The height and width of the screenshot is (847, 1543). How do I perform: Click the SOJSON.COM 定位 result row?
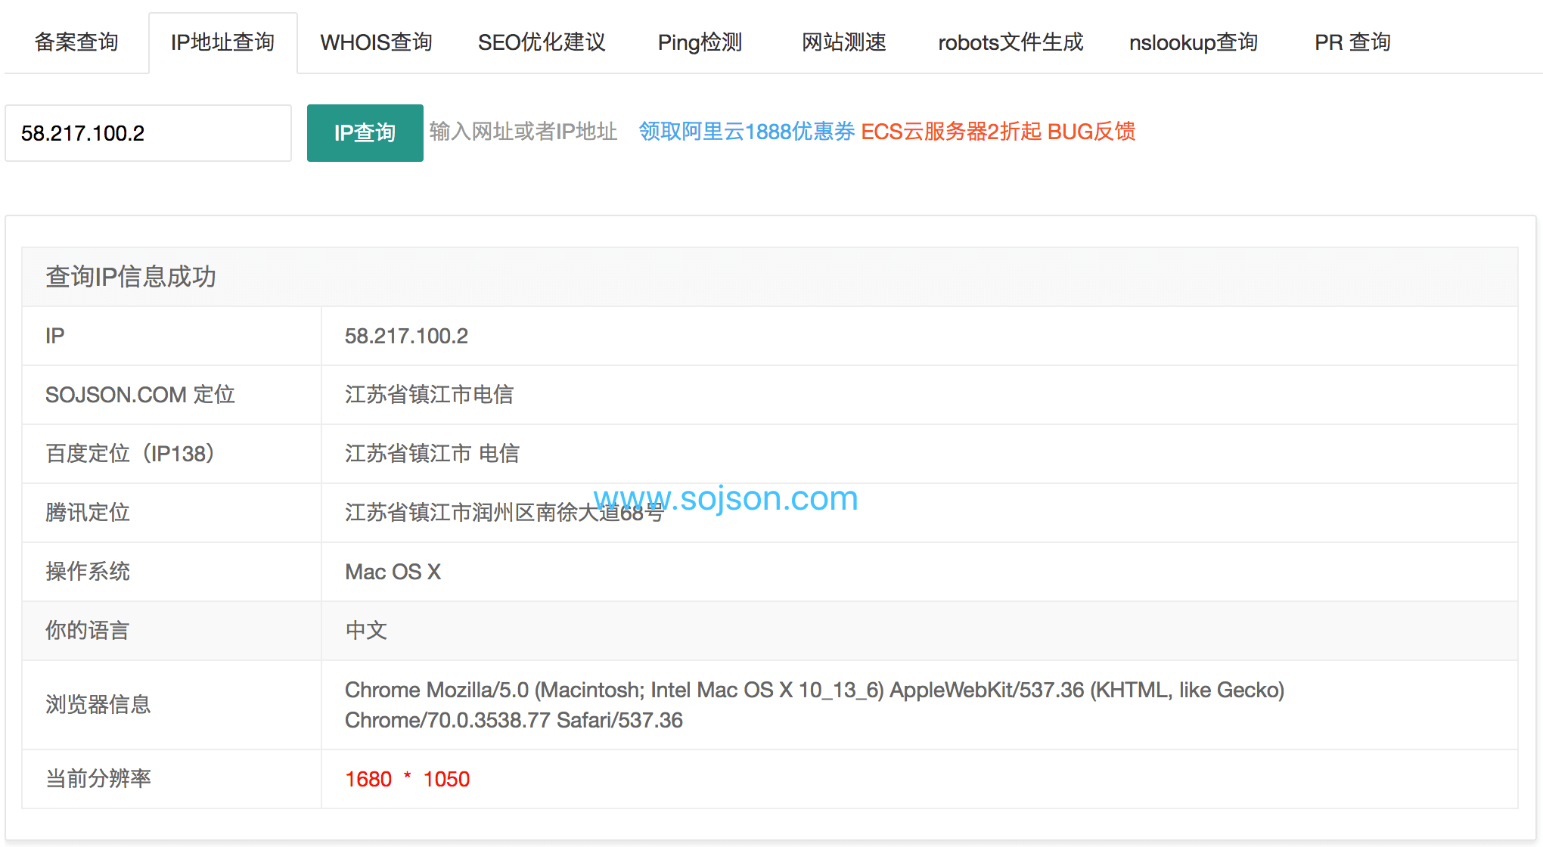[140, 395]
